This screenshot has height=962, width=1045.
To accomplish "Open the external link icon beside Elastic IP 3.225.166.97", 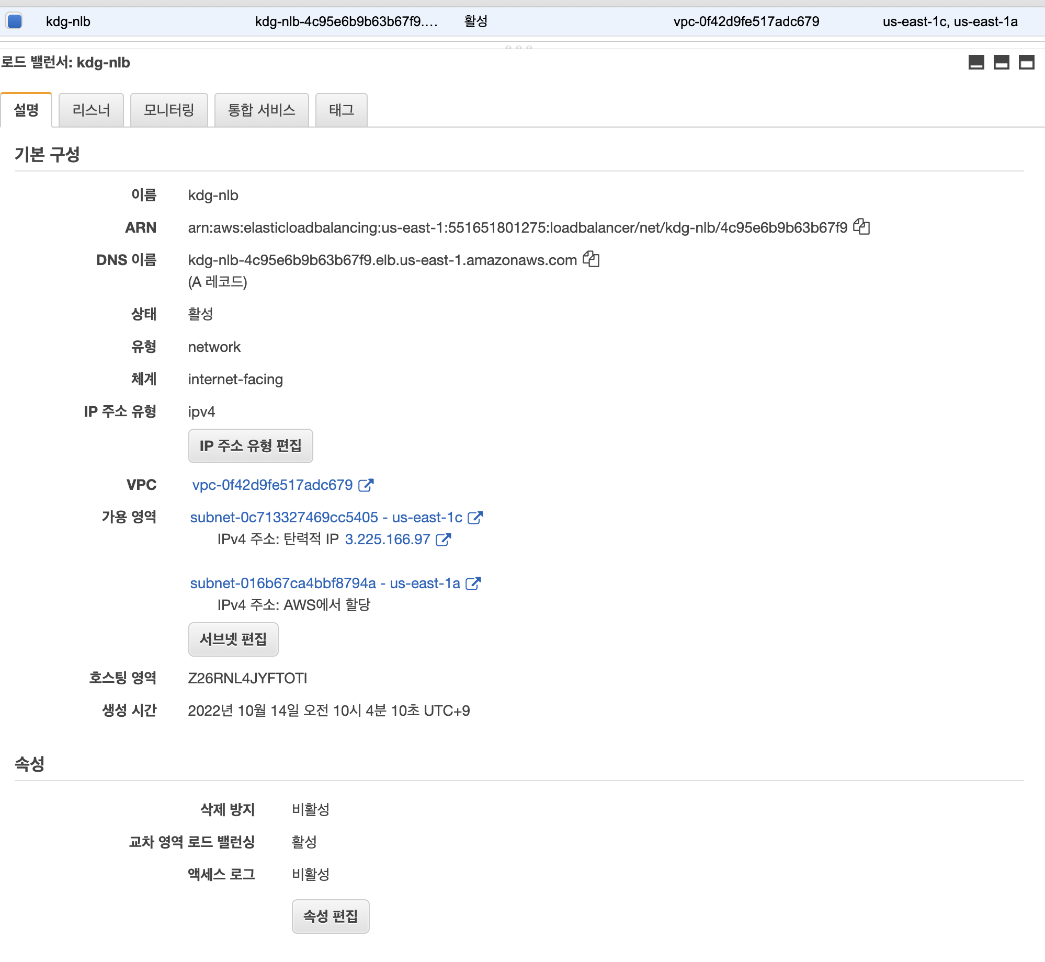I will pyautogui.click(x=443, y=540).
